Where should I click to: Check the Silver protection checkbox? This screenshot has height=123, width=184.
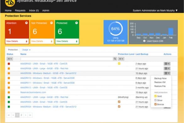click(x=155, y=100)
